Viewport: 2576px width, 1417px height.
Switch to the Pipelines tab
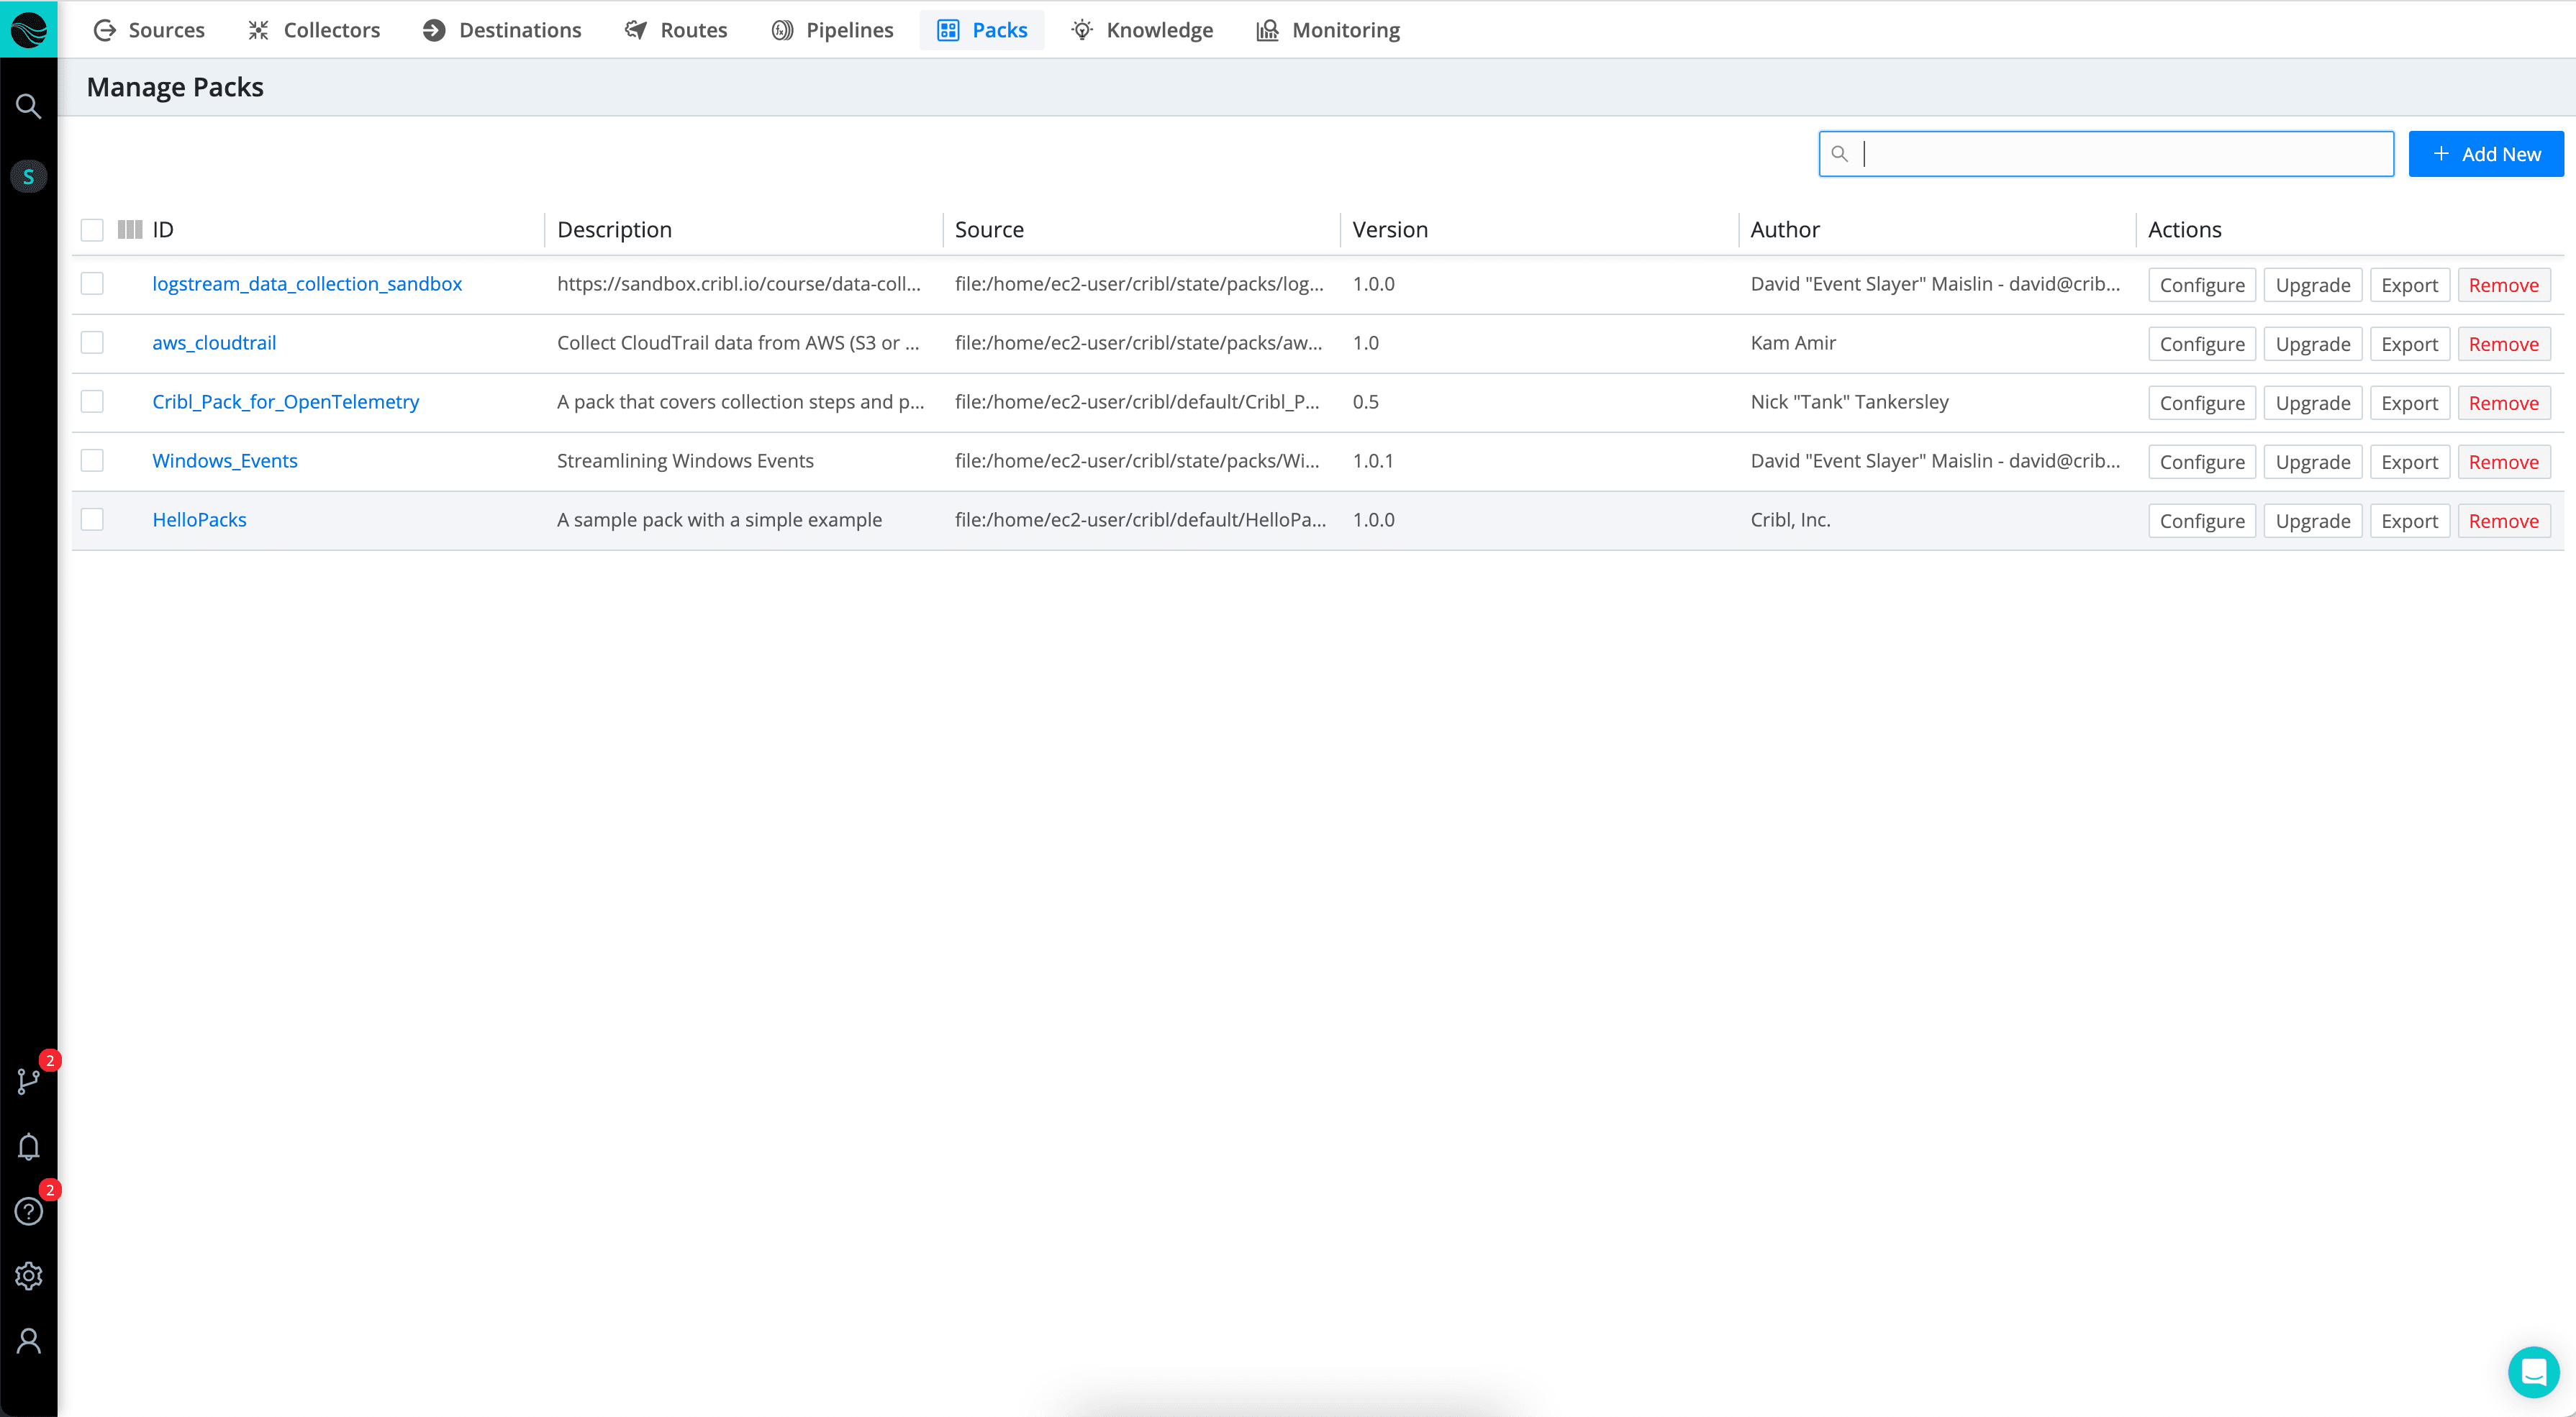tap(832, 30)
